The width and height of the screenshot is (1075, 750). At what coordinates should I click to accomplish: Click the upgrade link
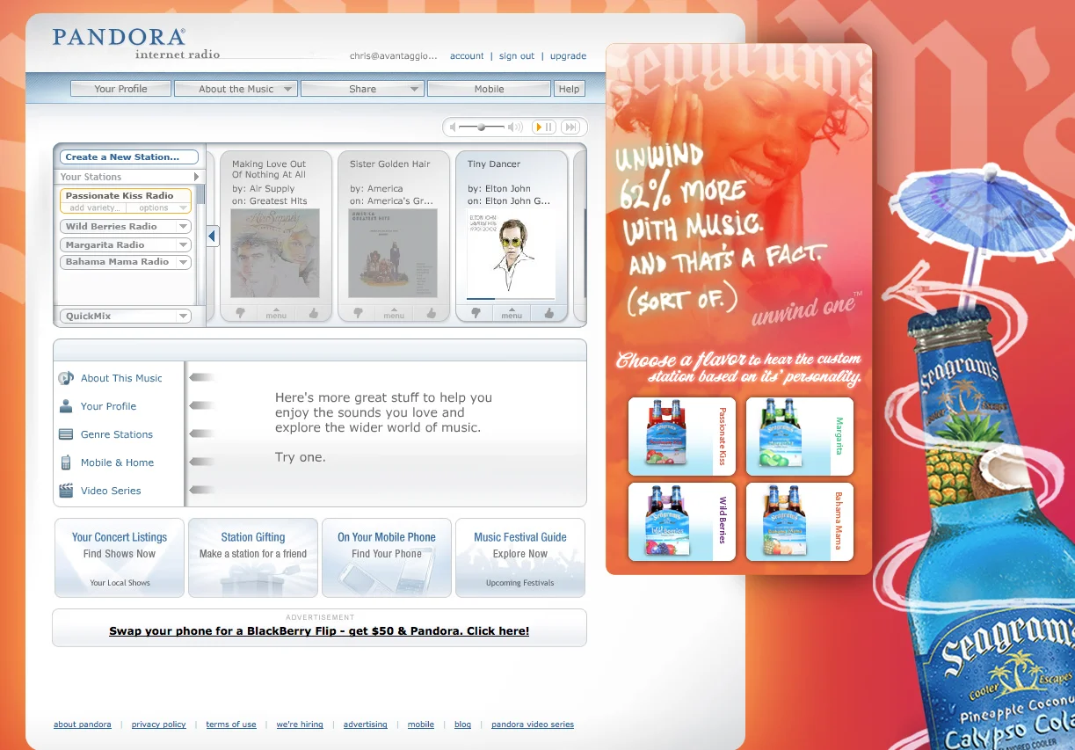tap(568, 56)
